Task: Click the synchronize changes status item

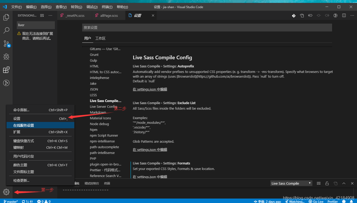Action: pos(27,201)
